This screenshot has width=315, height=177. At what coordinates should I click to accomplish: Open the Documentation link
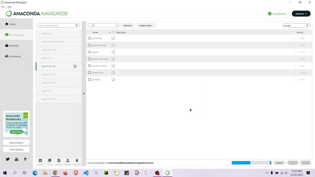[16, 142]
